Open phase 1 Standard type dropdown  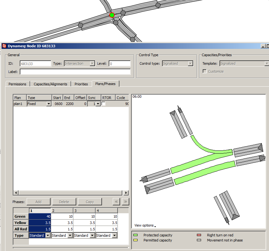point(48,235)
